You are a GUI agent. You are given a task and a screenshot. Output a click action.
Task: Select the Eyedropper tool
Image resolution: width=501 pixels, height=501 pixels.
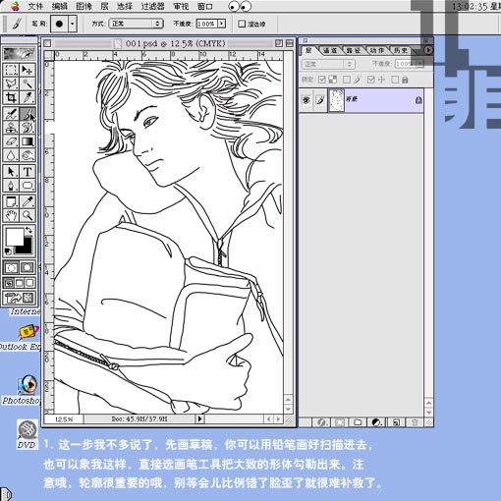click(x=28, y=201)
